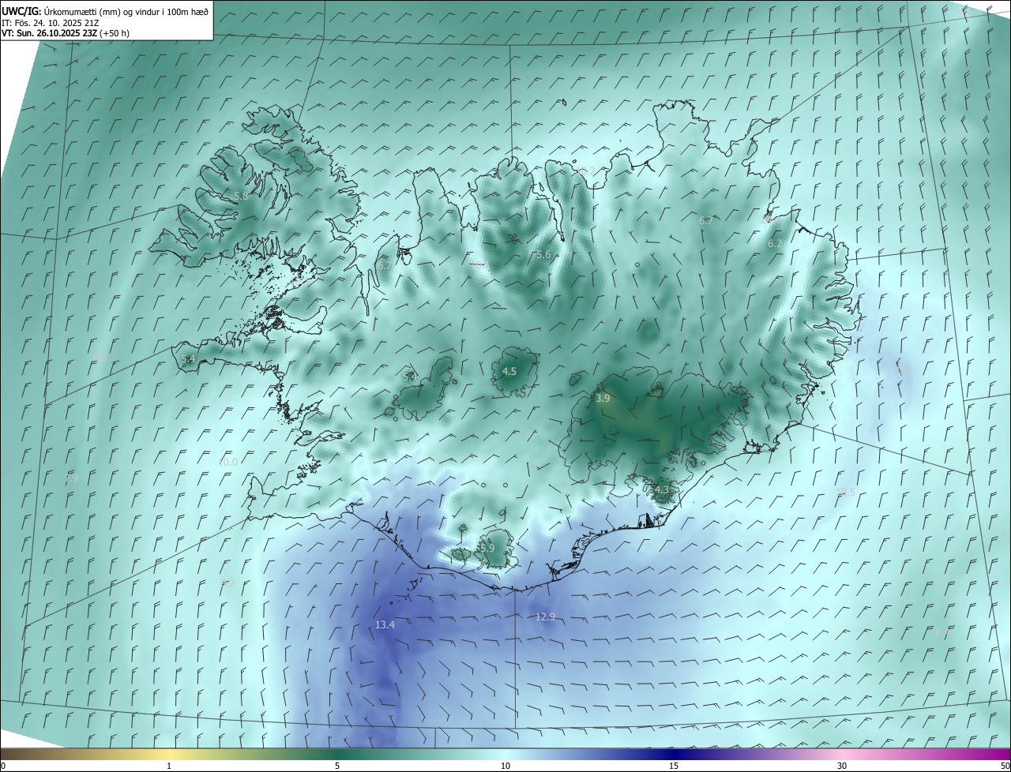Click the title 'Úrkomumætti (mm) og vindur í 100m hæð'
Viewport: 1011px width, 772px height.
[126, 11]
